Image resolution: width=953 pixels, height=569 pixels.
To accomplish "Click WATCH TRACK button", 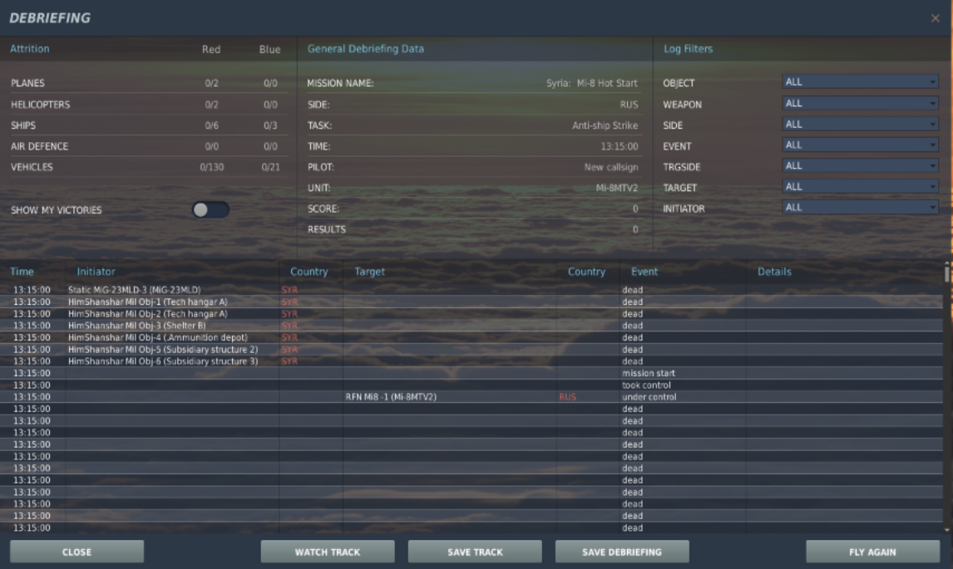I will [328, 552].
